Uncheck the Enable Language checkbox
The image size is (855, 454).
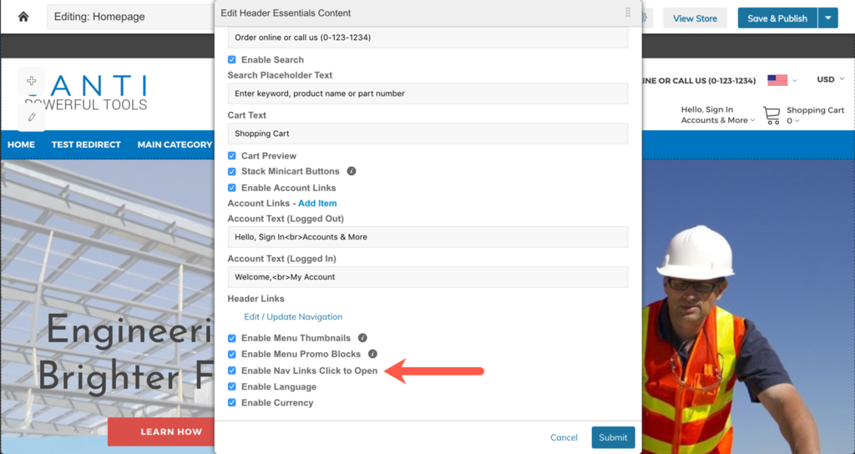coord(232,387)
